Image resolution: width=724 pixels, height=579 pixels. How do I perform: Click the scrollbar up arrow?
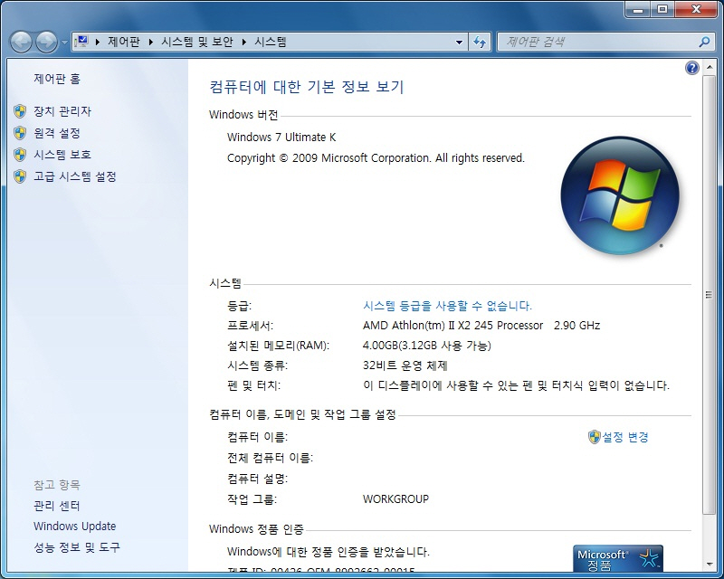(x=709, y=68)
